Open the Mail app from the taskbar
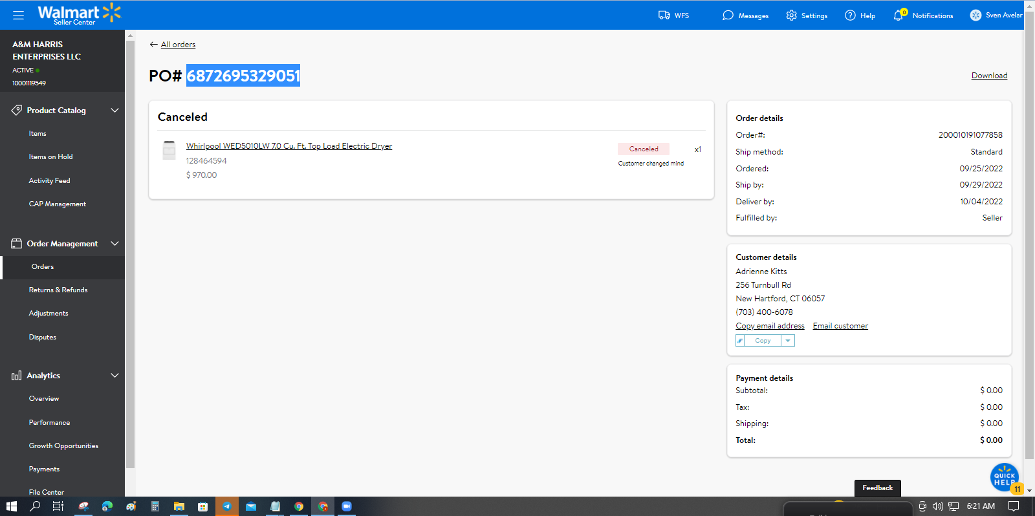This screenshot has height=516, width=1035. (251, 506)
